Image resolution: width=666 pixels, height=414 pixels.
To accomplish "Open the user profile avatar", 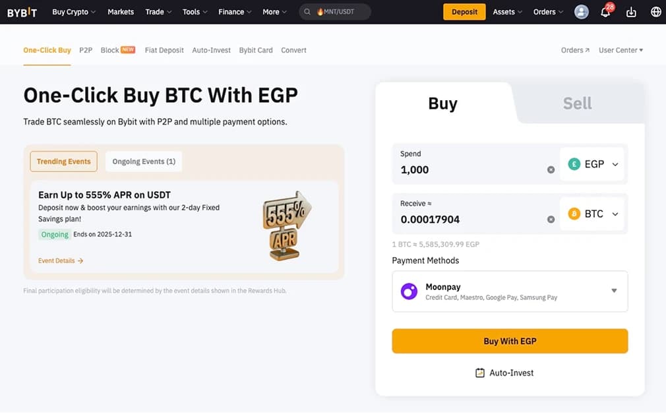I will [581, 12].
